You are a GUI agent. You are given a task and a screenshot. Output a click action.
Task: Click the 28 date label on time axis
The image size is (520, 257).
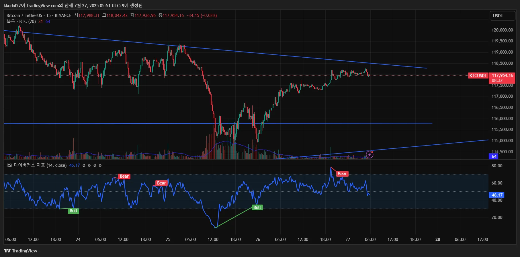[x=438, y=240]
